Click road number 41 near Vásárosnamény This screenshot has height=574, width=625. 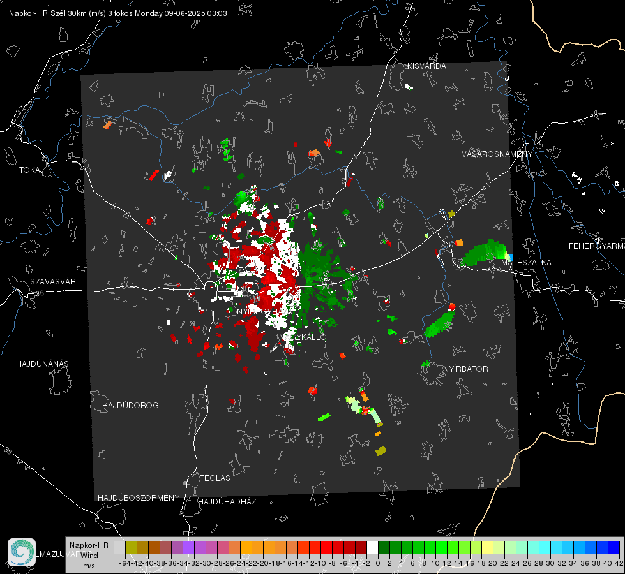point(486,186)
